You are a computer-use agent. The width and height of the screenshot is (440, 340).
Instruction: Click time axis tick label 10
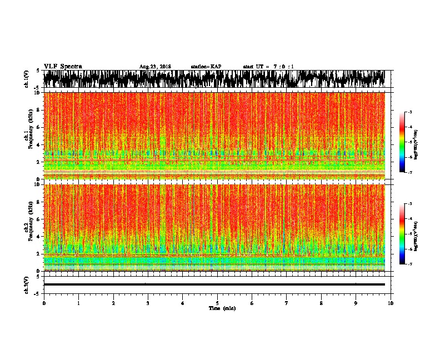click(391, 303)
